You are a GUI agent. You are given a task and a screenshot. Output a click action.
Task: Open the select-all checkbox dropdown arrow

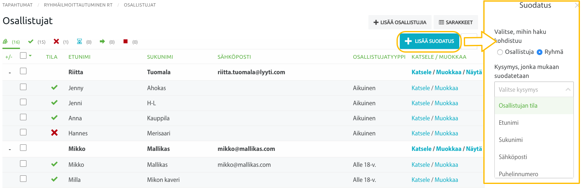coord(30,56)
